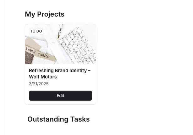Click the partially hidden swatch label behind
The width and height of the screenshot is (193, 135).
pyautogui.click(x=31, y=50)
